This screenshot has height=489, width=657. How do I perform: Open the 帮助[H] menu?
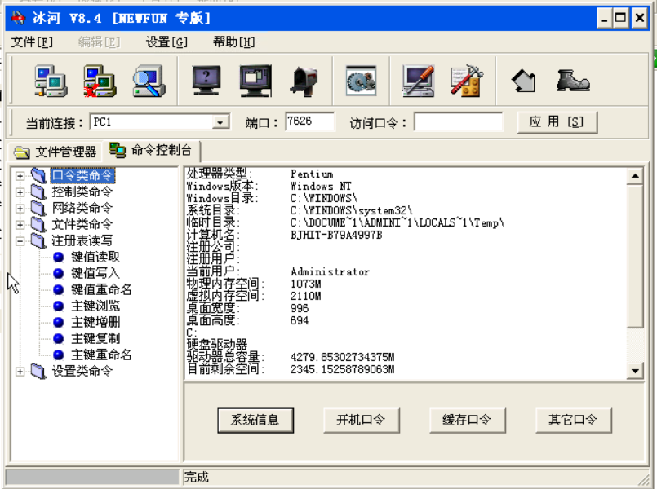pos(233,42)
